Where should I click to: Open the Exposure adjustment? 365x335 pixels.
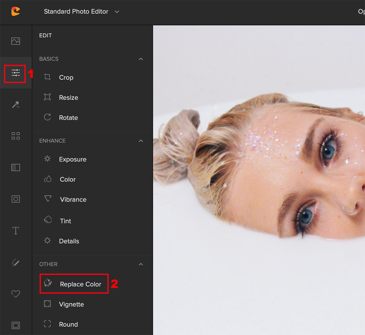72,160
